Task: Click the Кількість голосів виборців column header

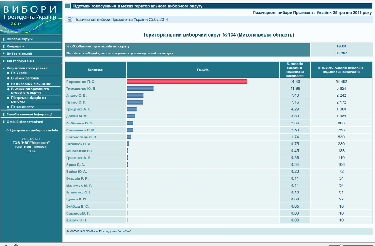Action: pyautogui.click(x=341, y=69)
